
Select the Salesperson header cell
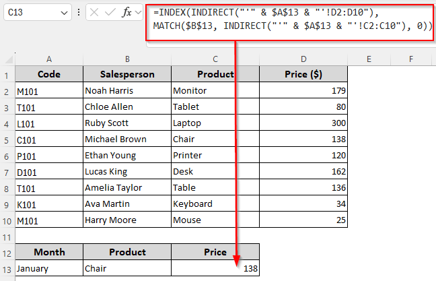point(126,74)
